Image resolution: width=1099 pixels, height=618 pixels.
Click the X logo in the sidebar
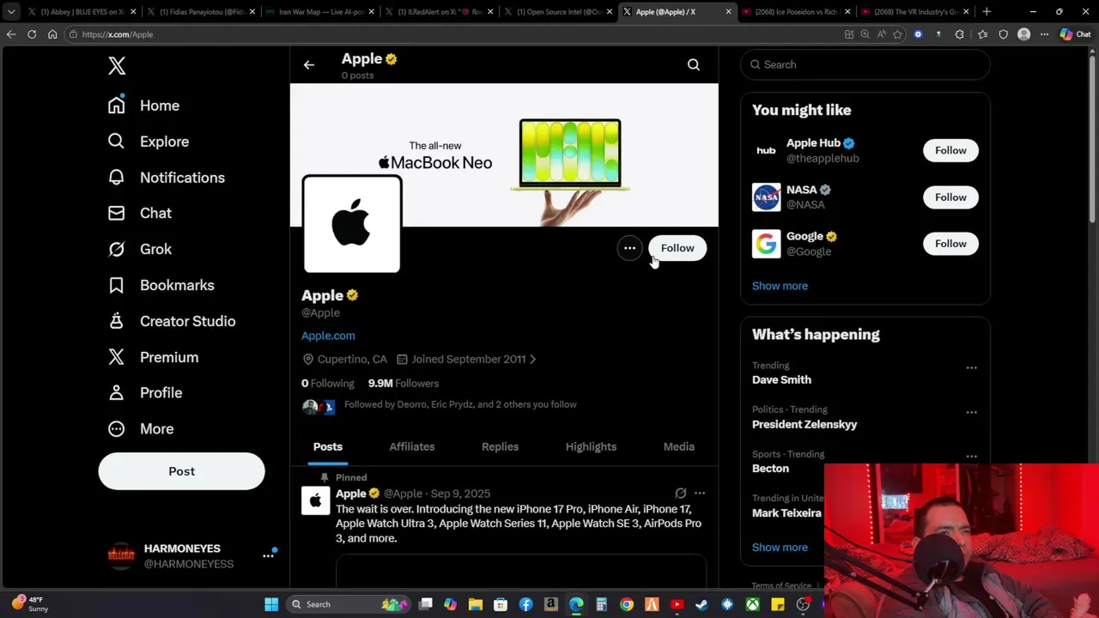(x=117, y=66)
